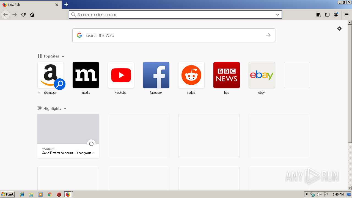Open the mozilla top site tile
The image size is (352, 198).
tap(86, 75)
